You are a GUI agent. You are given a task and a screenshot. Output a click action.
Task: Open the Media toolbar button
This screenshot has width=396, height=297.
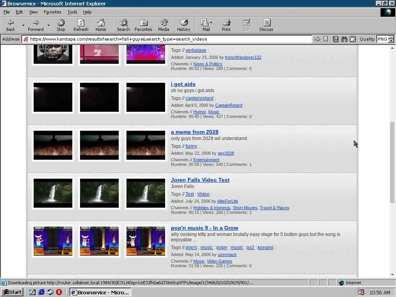click(164, 25)
